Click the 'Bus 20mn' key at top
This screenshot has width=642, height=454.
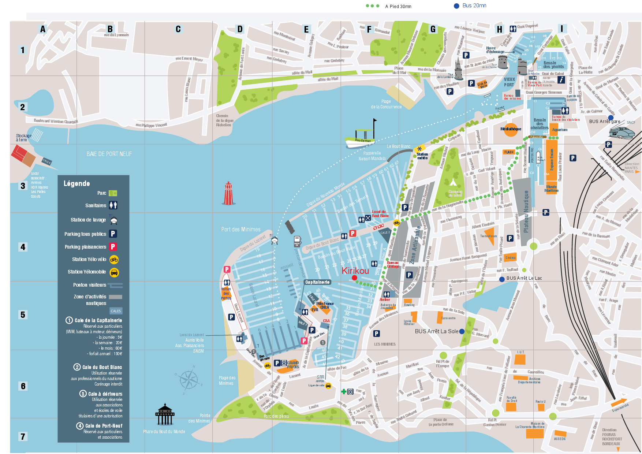coord(470,5)
